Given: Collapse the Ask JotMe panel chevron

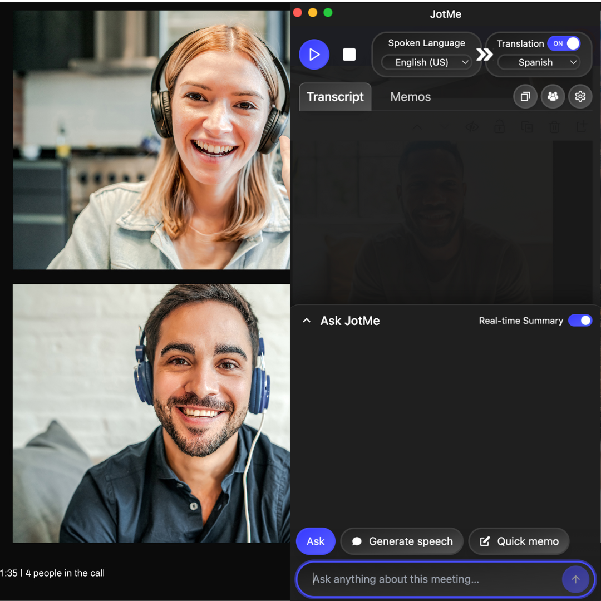Looking at the screenshot, I should tap(306, 321).
